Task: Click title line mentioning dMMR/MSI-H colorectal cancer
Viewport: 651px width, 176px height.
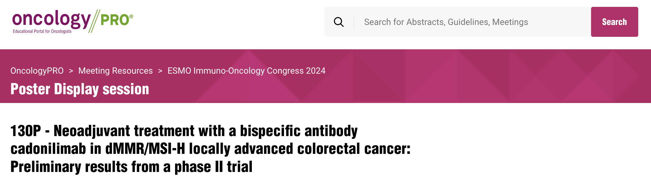Action: coord(210,149)
